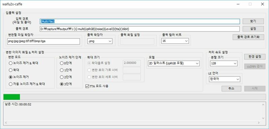Screen dimensions: 269x129
Task: Click the 출력 경로 초기화 button
Action: coord(248,37)
